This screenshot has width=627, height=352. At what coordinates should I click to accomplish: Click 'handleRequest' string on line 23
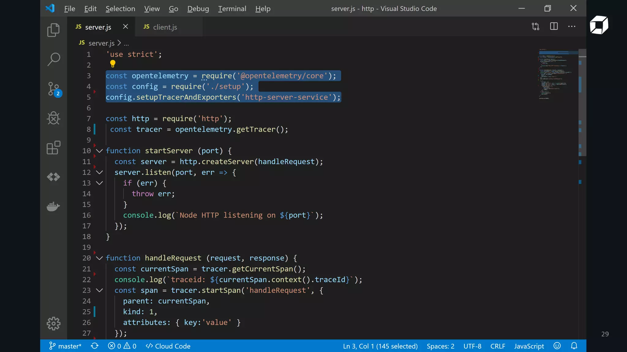pyautogui.click(x=278, y=290)
